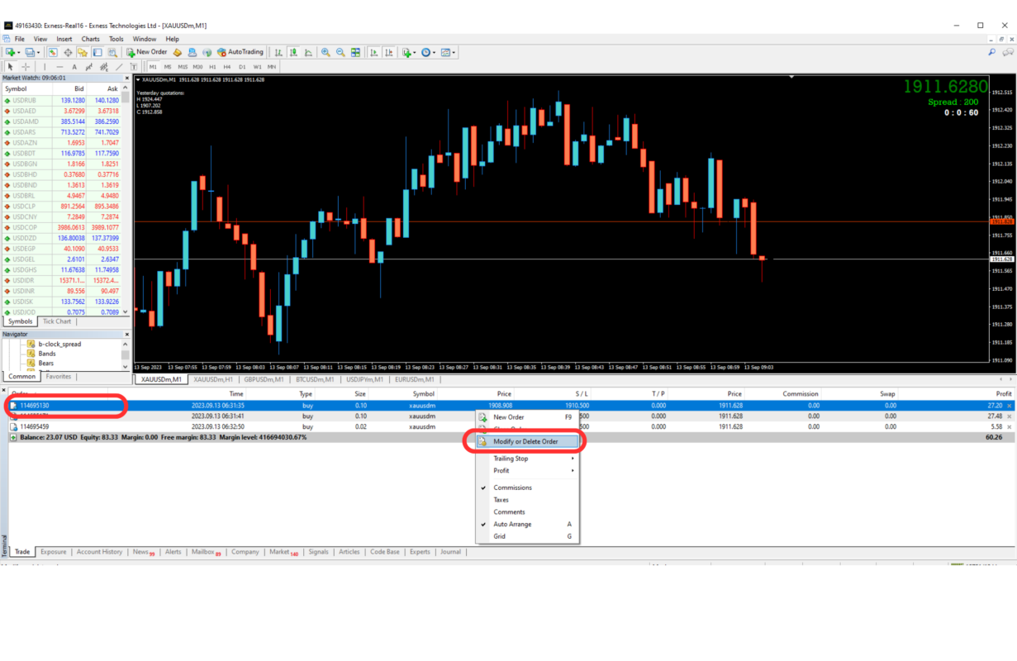
Task: Open GBPUSDm,M1 chart tab
Action: pos(264,380)
